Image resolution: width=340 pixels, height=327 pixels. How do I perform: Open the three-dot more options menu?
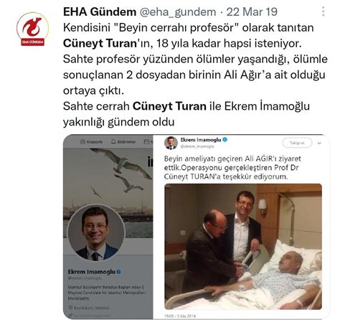pyautogui.click(x=324, y=11)
